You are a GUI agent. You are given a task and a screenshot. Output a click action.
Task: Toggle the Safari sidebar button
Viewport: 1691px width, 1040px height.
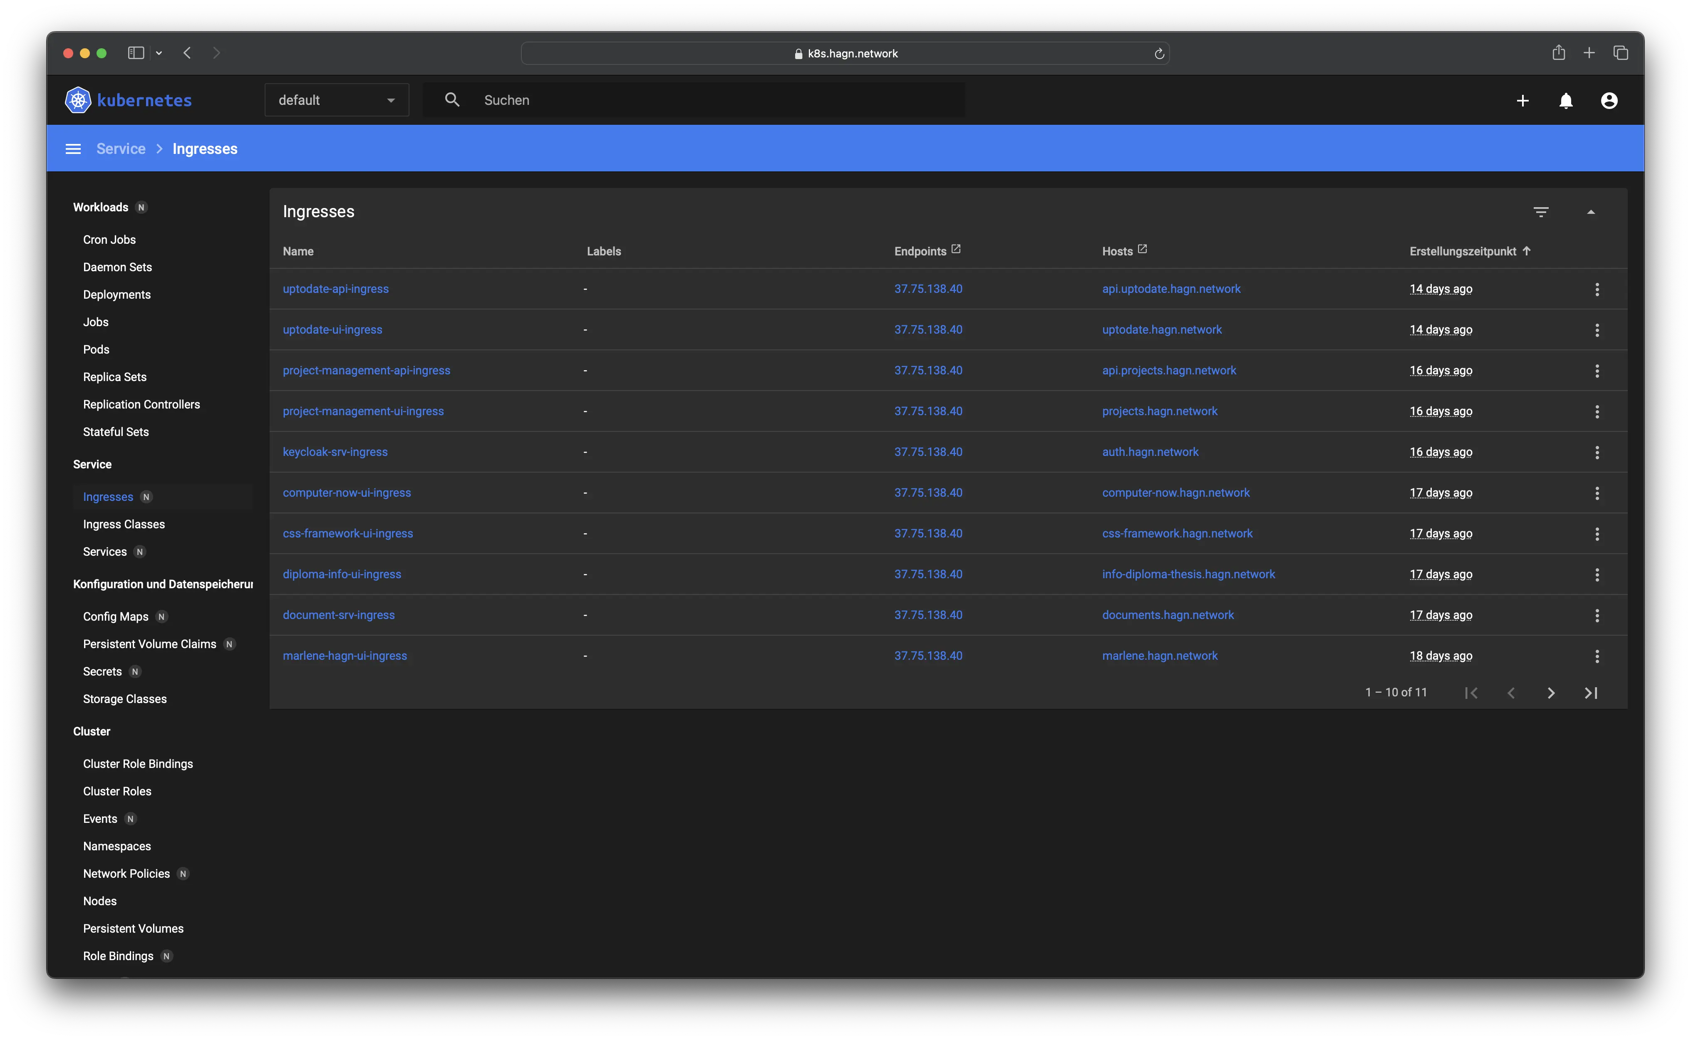136,53
